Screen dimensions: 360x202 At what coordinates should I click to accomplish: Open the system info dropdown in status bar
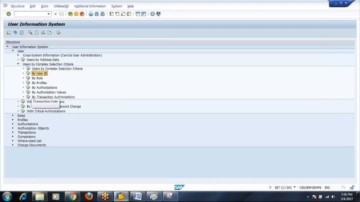pos(295,187)
